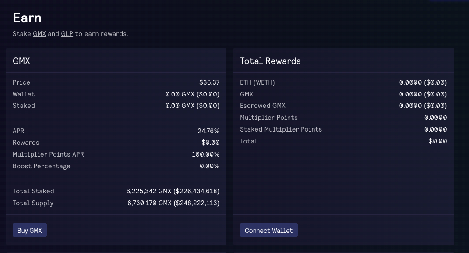Click the ETH (WETH) rewards row label
Viewport: 469px width, 253px height.
[x=257, y=82]
